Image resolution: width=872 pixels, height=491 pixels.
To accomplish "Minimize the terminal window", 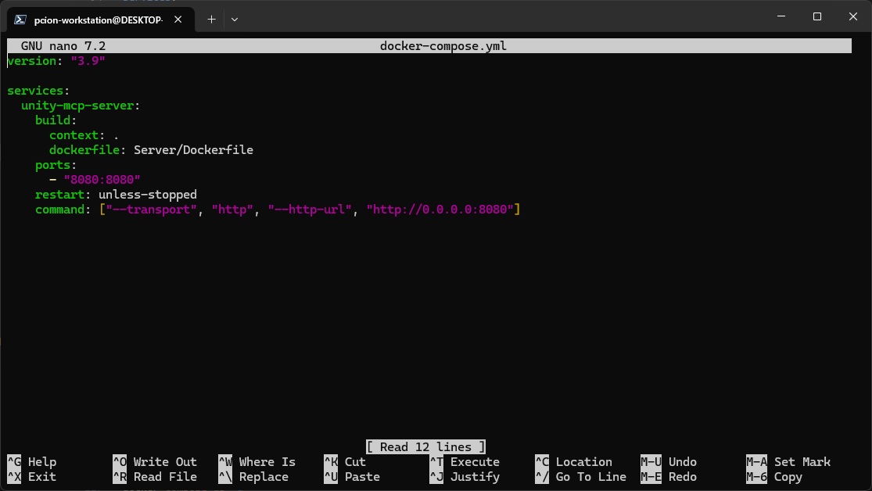I will pyautogui.click(x=780, y=16).
